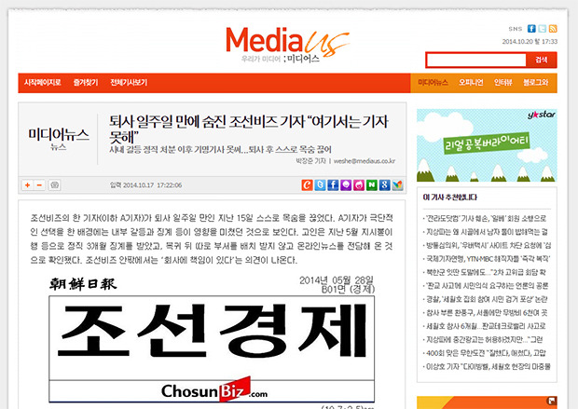Share article via blue S icon
The width and height of the screenshot is (578, 409).
pyautogui.click(x=384, y=184)
